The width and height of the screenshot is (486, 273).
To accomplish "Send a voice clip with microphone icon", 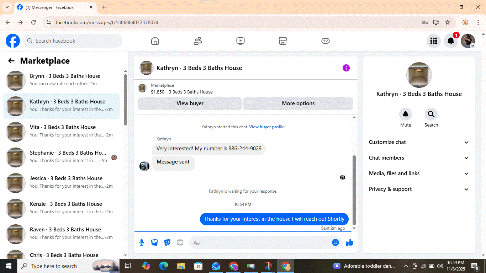I will click(142, 242).
